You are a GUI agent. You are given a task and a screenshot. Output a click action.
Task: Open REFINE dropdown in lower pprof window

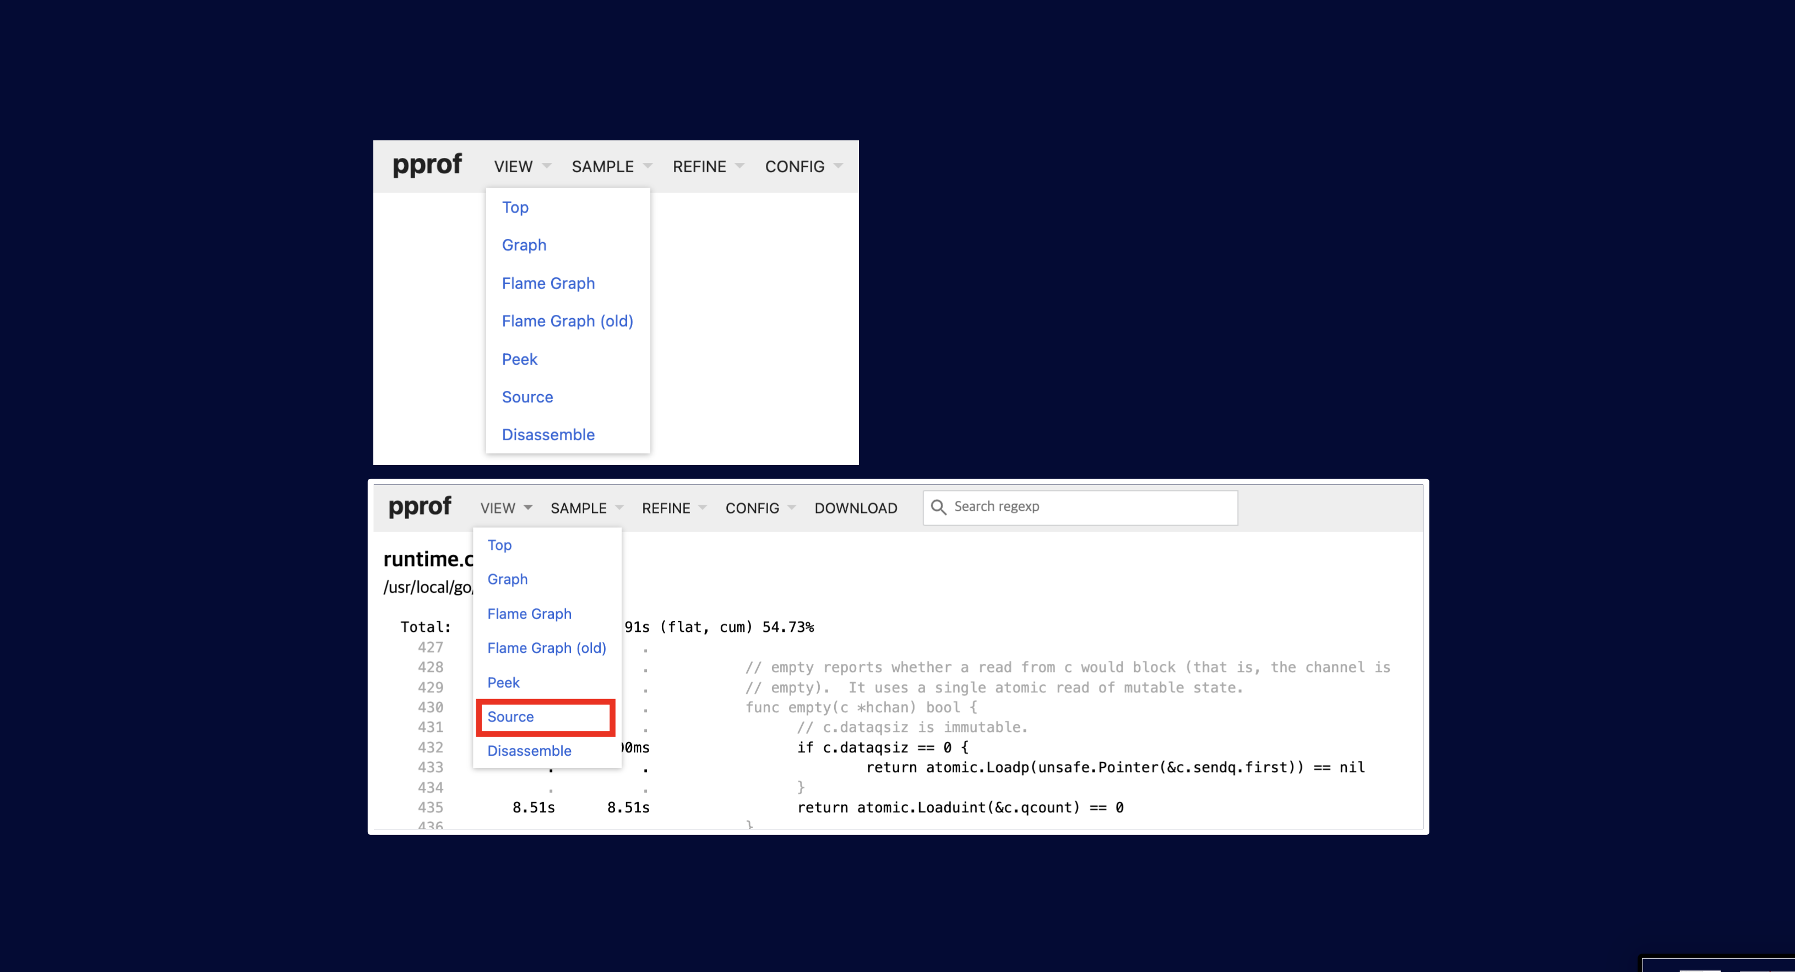674,508
